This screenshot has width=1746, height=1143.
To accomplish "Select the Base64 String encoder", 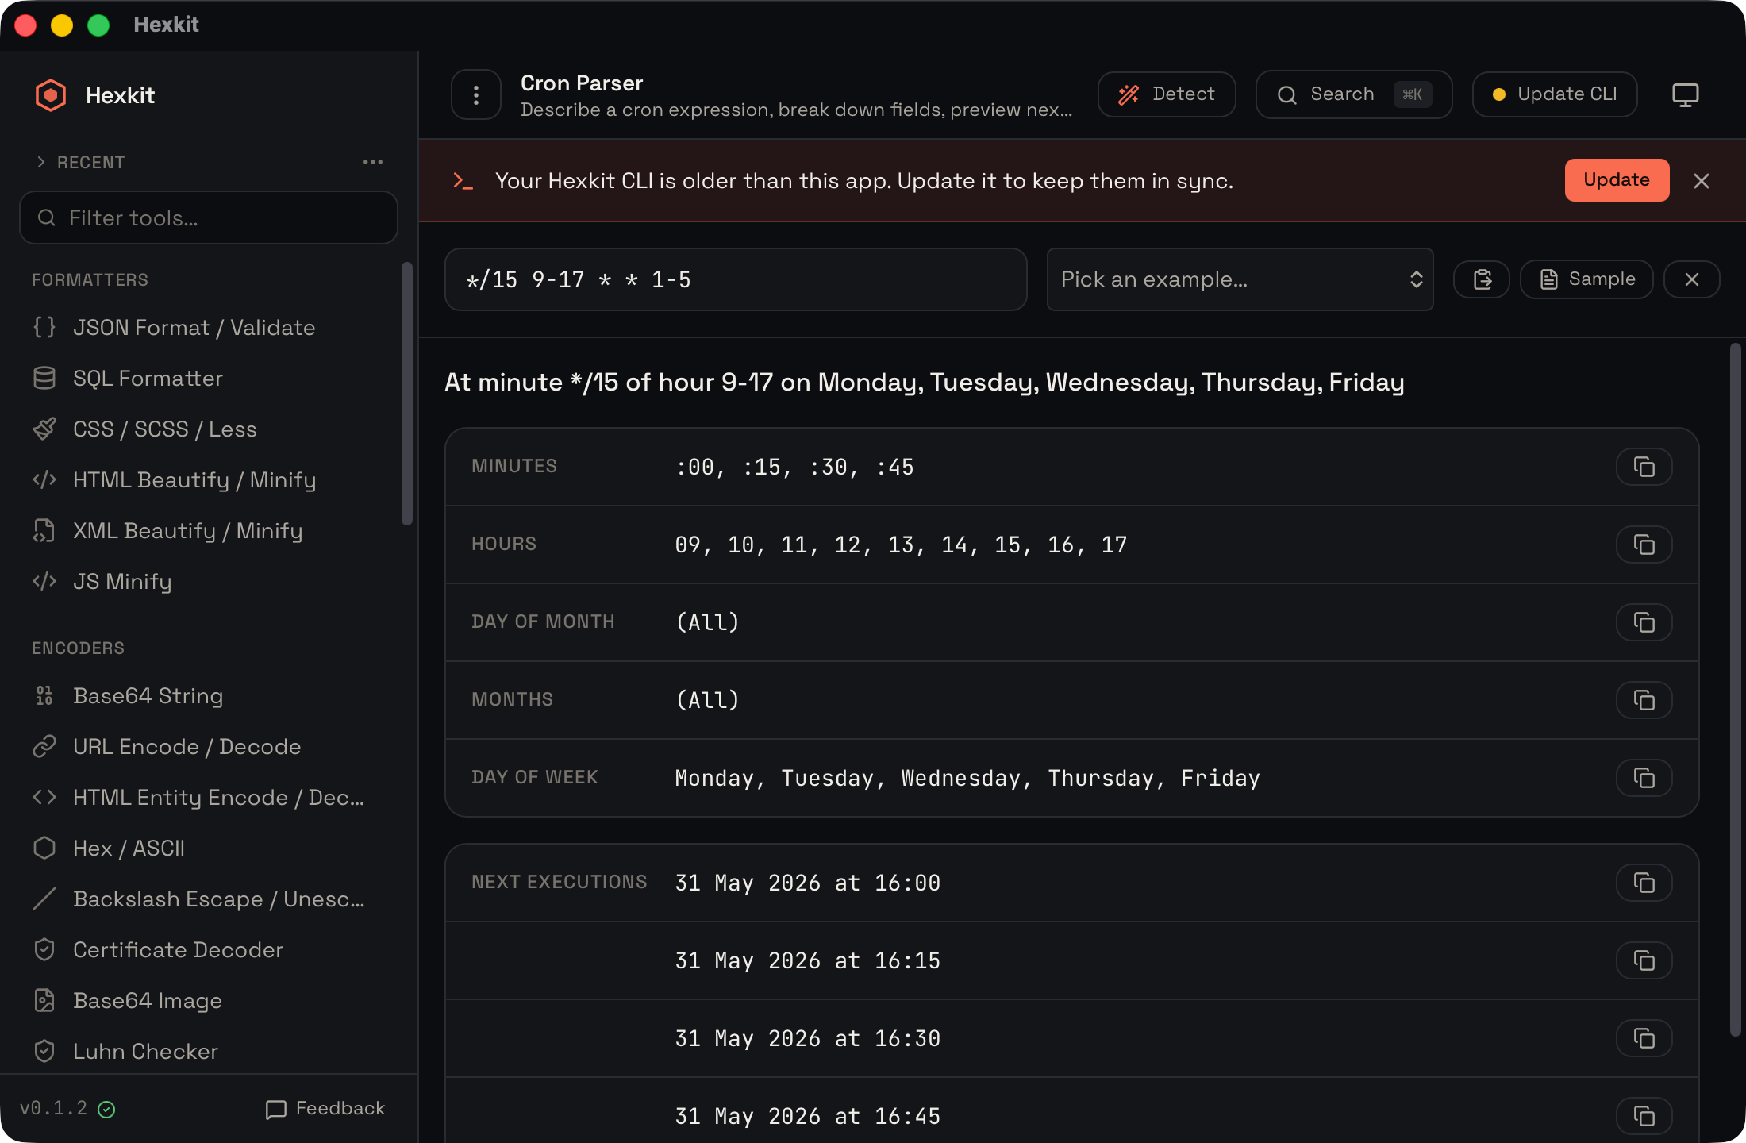I will point(209,696).
